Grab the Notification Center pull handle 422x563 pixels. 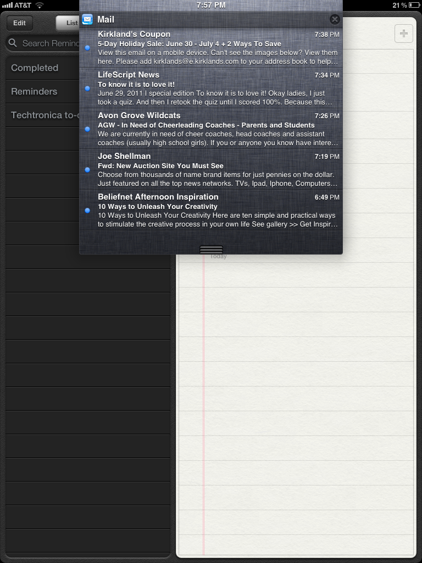(x=211, y=250)
